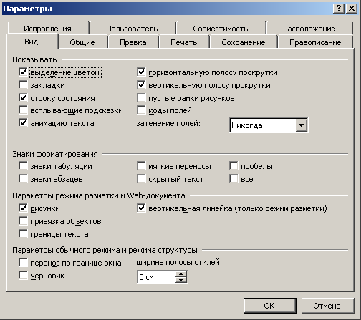Screen dimensions: 361x320
Task: Open the затенение полей dropdown arrow
Action: pyautogui.click(x=301, y=125)
